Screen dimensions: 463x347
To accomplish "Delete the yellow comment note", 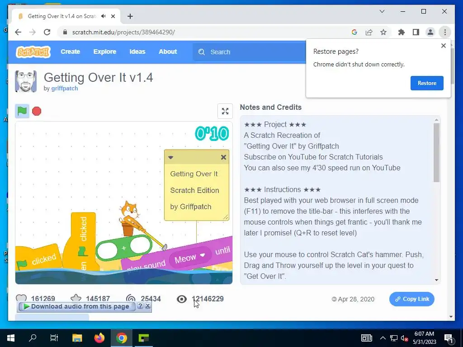I will pos(223,157).
